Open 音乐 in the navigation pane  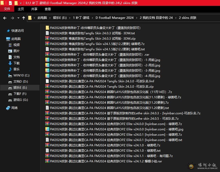click(16, 69)
